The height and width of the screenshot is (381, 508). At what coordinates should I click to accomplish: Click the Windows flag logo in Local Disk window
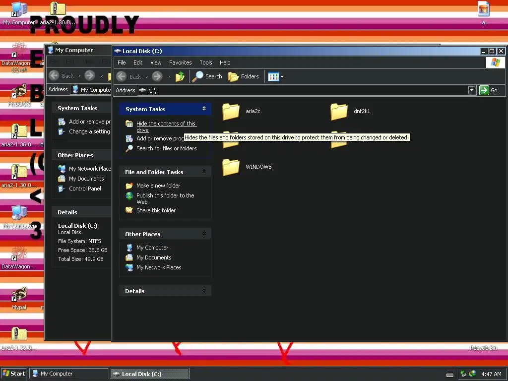495,62
